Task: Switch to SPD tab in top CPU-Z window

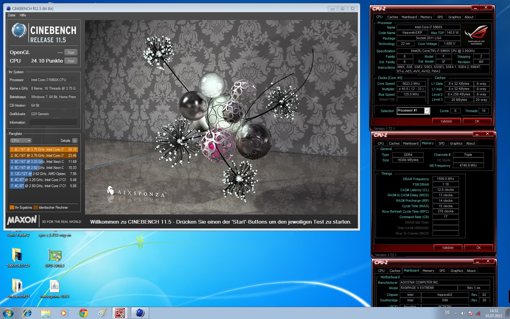Action: tap(440, 17)
